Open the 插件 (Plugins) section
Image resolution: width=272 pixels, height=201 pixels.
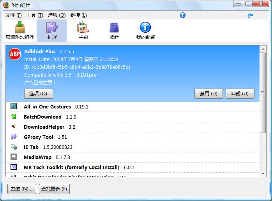coord(114,31)
